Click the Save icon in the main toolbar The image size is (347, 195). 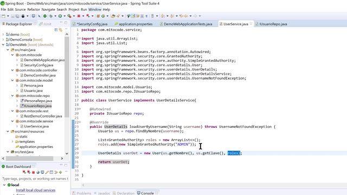pos(12,16)
